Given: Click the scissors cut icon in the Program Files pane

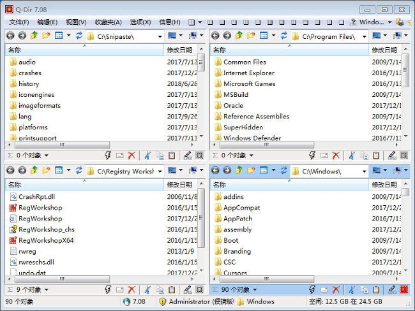Looking at the screenshot, I should click(x=352, y=155).
